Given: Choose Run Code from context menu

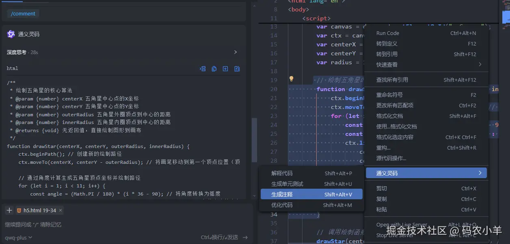Looking at the screenshot, I should pyautogui.click(x=426, y=33).
